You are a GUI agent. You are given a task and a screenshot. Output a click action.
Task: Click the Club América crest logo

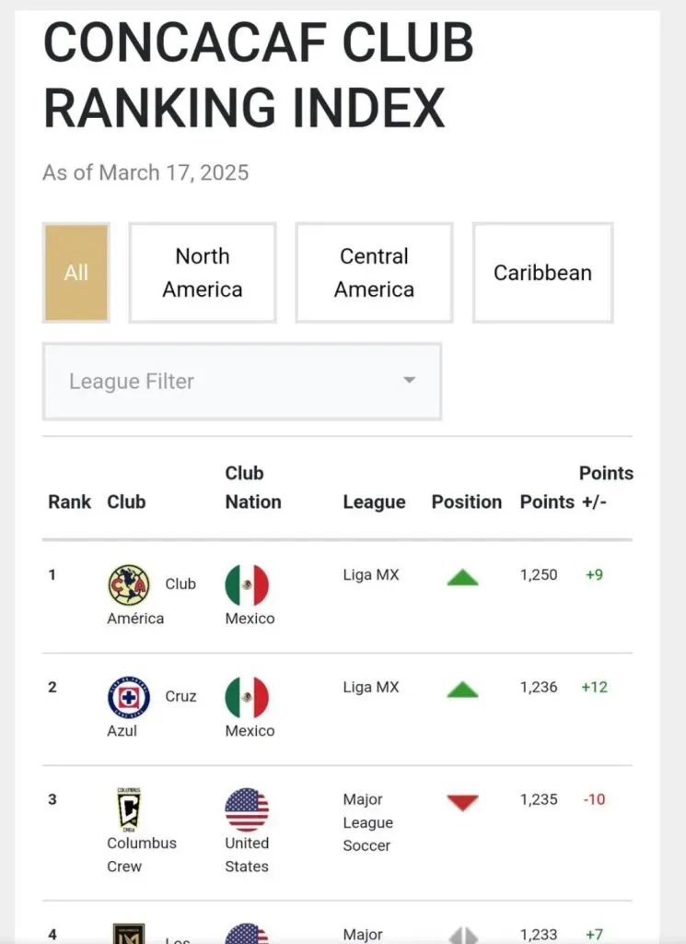[x=129, y=584]
